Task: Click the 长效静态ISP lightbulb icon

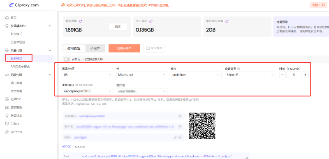Action: pos(7,26)
